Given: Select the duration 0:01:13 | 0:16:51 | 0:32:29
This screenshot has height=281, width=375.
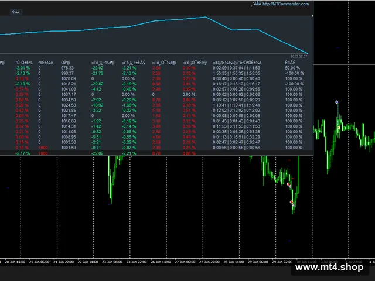Looking at the screenshot, I should click(236, 137).
